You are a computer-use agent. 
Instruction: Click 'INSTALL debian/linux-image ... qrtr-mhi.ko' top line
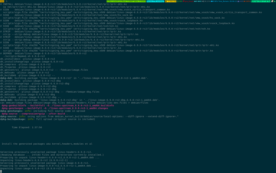(x=63, y=4)
